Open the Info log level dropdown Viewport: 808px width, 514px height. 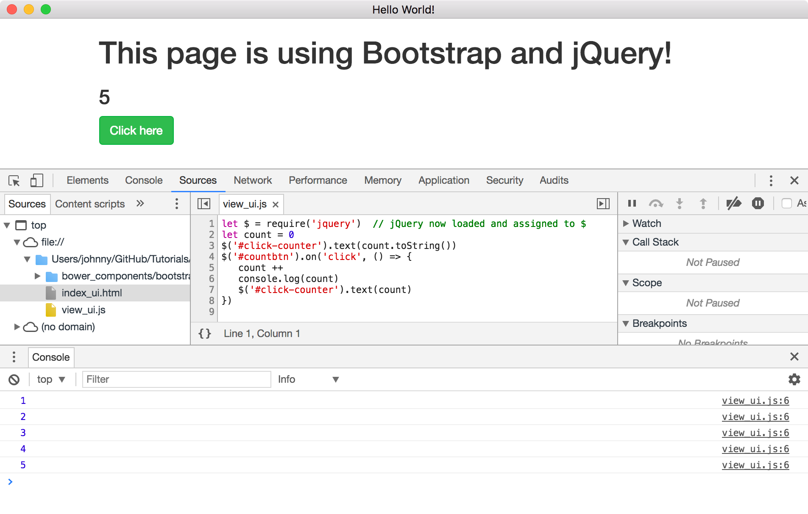[x=308, y=379]
